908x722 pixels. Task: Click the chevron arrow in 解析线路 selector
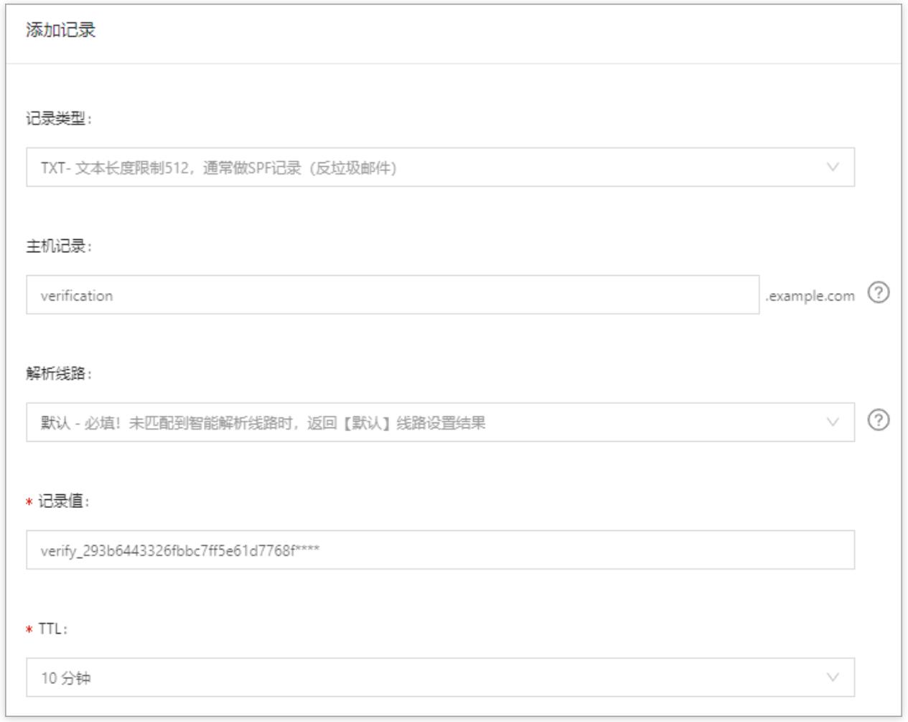tap(832, 422)
